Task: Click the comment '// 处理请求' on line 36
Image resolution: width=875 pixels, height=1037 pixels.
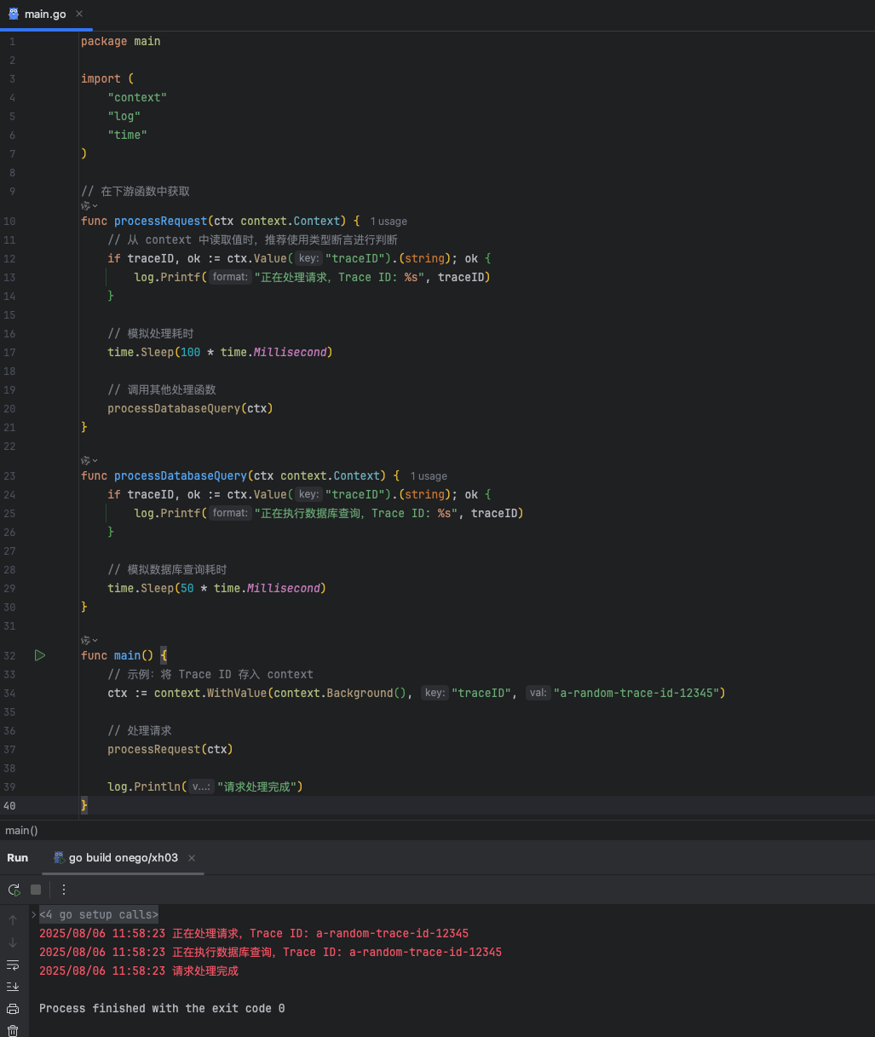Action: [140, 730]
